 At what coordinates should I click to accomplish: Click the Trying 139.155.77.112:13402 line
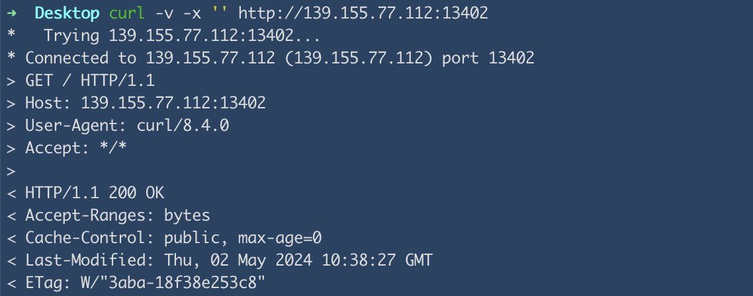pos(182,35)
